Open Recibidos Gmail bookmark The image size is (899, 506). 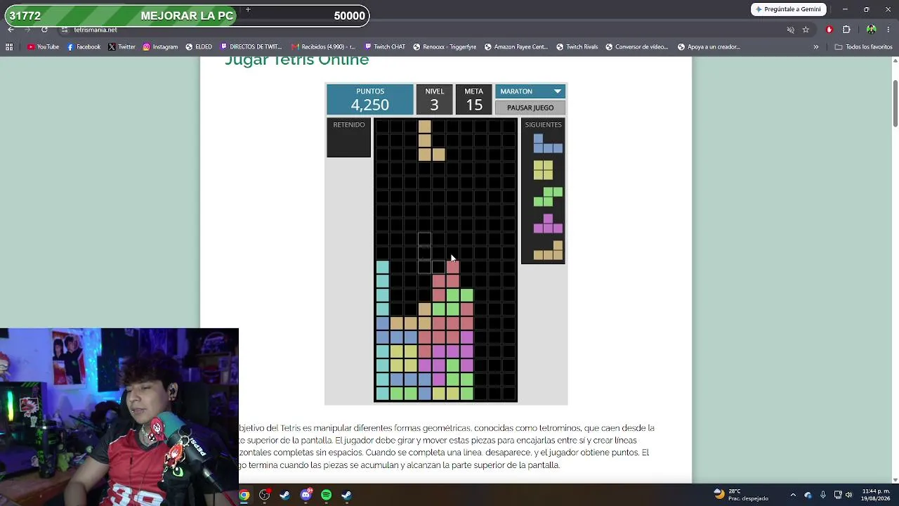point(323,47)
